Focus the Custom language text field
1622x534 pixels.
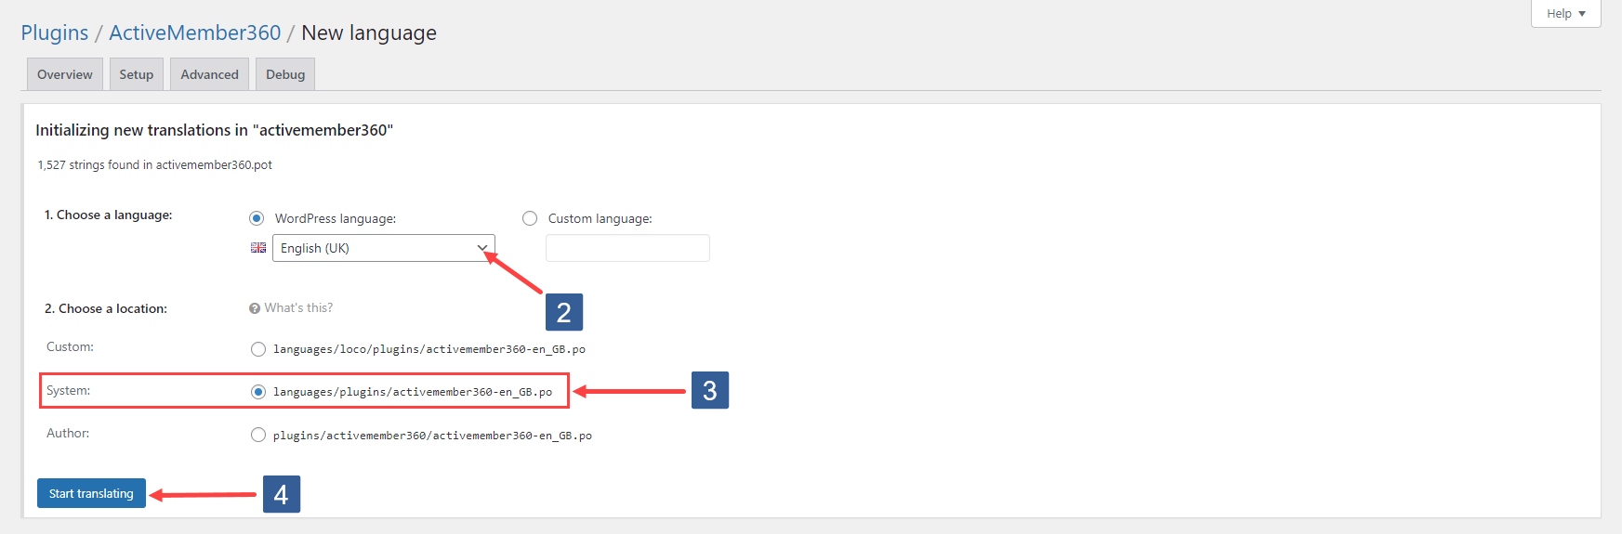627,248
